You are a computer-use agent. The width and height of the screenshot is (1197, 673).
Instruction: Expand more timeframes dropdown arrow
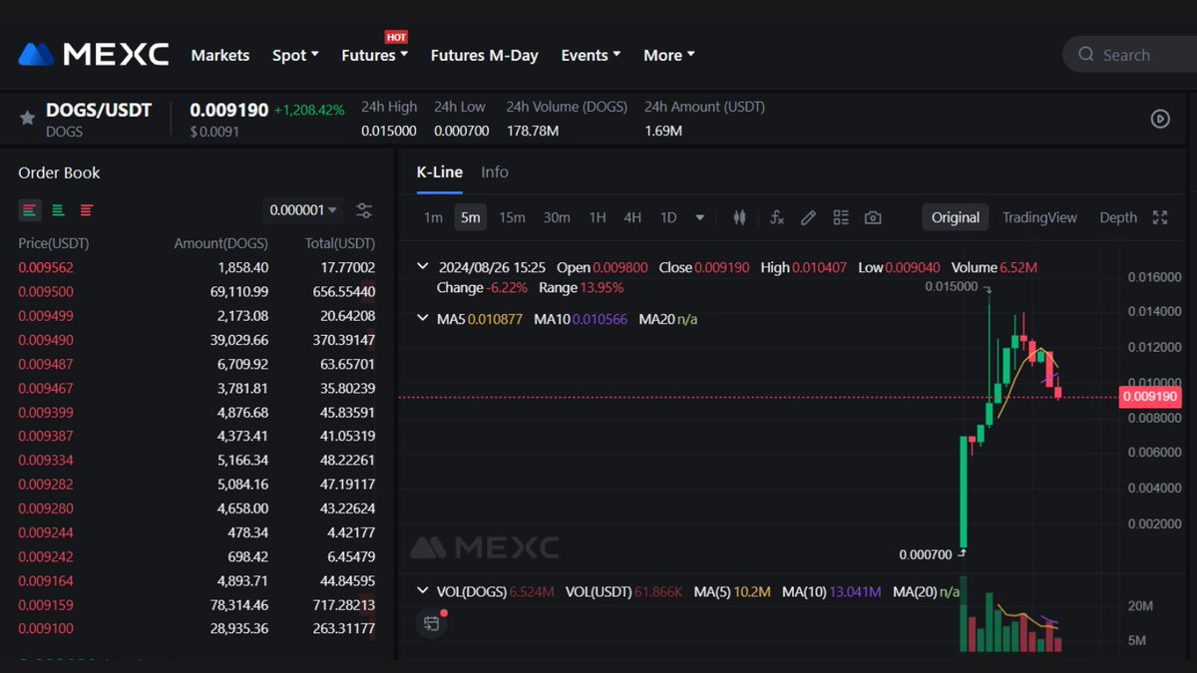700,217
